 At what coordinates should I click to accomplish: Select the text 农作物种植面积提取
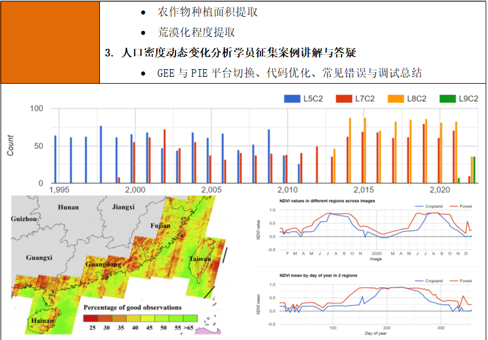(x=207, y=12)
